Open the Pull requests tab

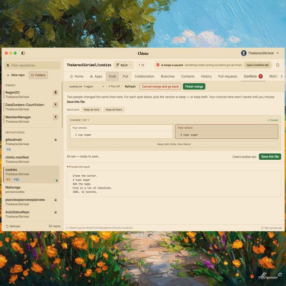pyautogui.click(x=228, y=76)
